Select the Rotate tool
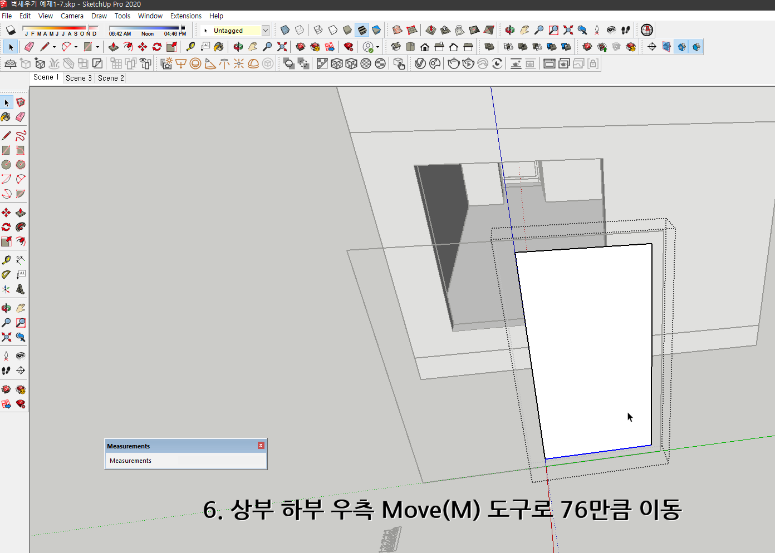 [7, 226]
